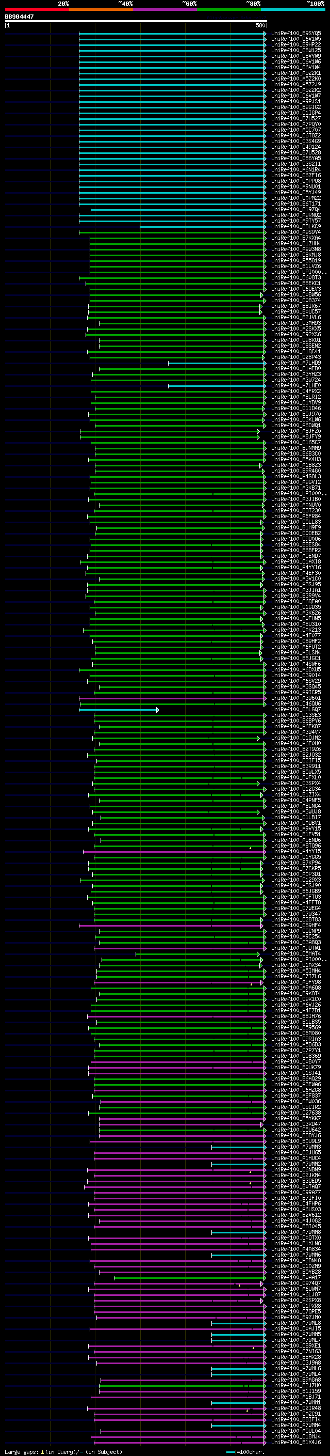Click the short cyan bar for UniRef100_Q8LGQ7
Image resolution: width=330 pixels, height=1456 pixels.
tap(119, 709)
